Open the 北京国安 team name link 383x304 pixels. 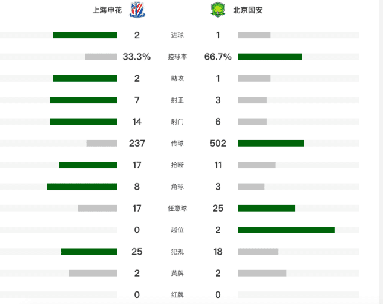click(248, 10)
